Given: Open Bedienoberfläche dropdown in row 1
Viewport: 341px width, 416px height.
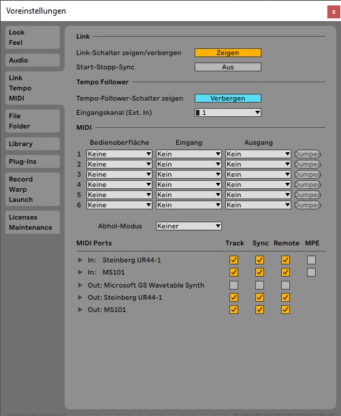Looking at the screenshot, I should tap(119, 154).
